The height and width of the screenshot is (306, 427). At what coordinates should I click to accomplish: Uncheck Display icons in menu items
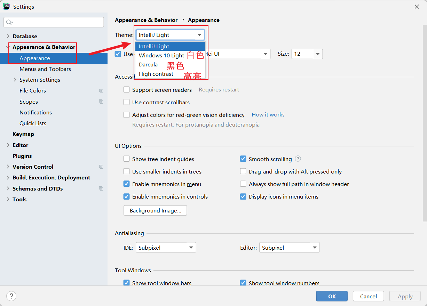point(243,196)
